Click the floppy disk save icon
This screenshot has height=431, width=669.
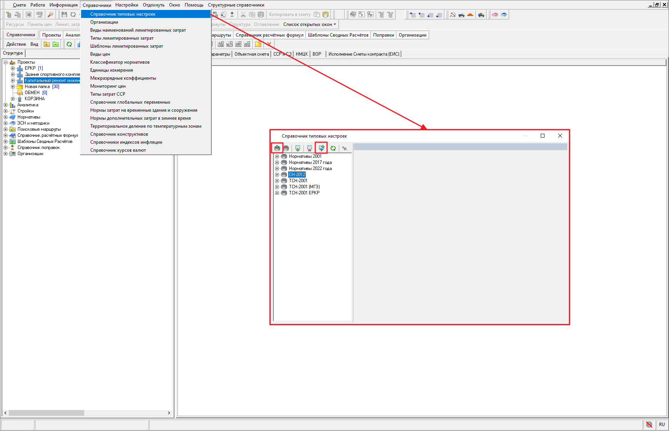pyautogui.click(x=64, y=14)
